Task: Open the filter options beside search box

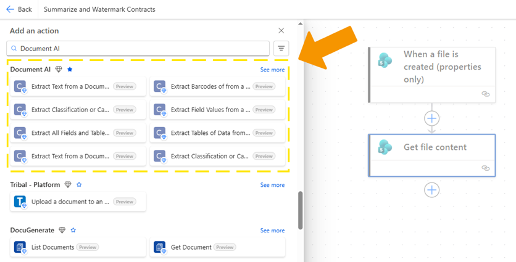Action: (x=281, y=48)
